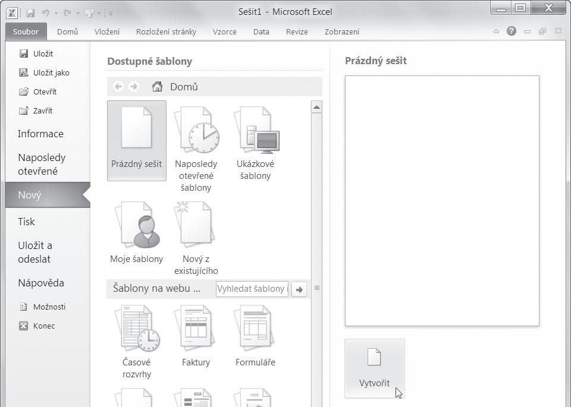Restore the workbook window icon
Viewport: 571px width, 407px height.
[542, 31]
